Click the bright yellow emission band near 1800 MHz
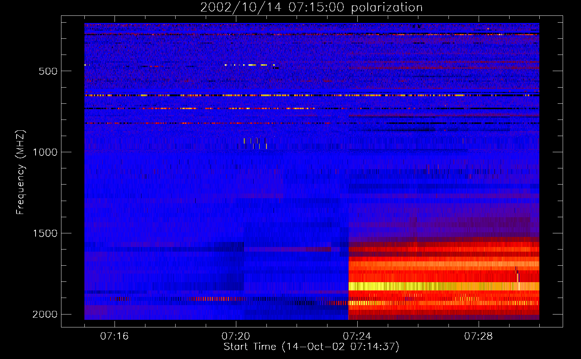This screenshot has width=581, height=359. point(444,286)
